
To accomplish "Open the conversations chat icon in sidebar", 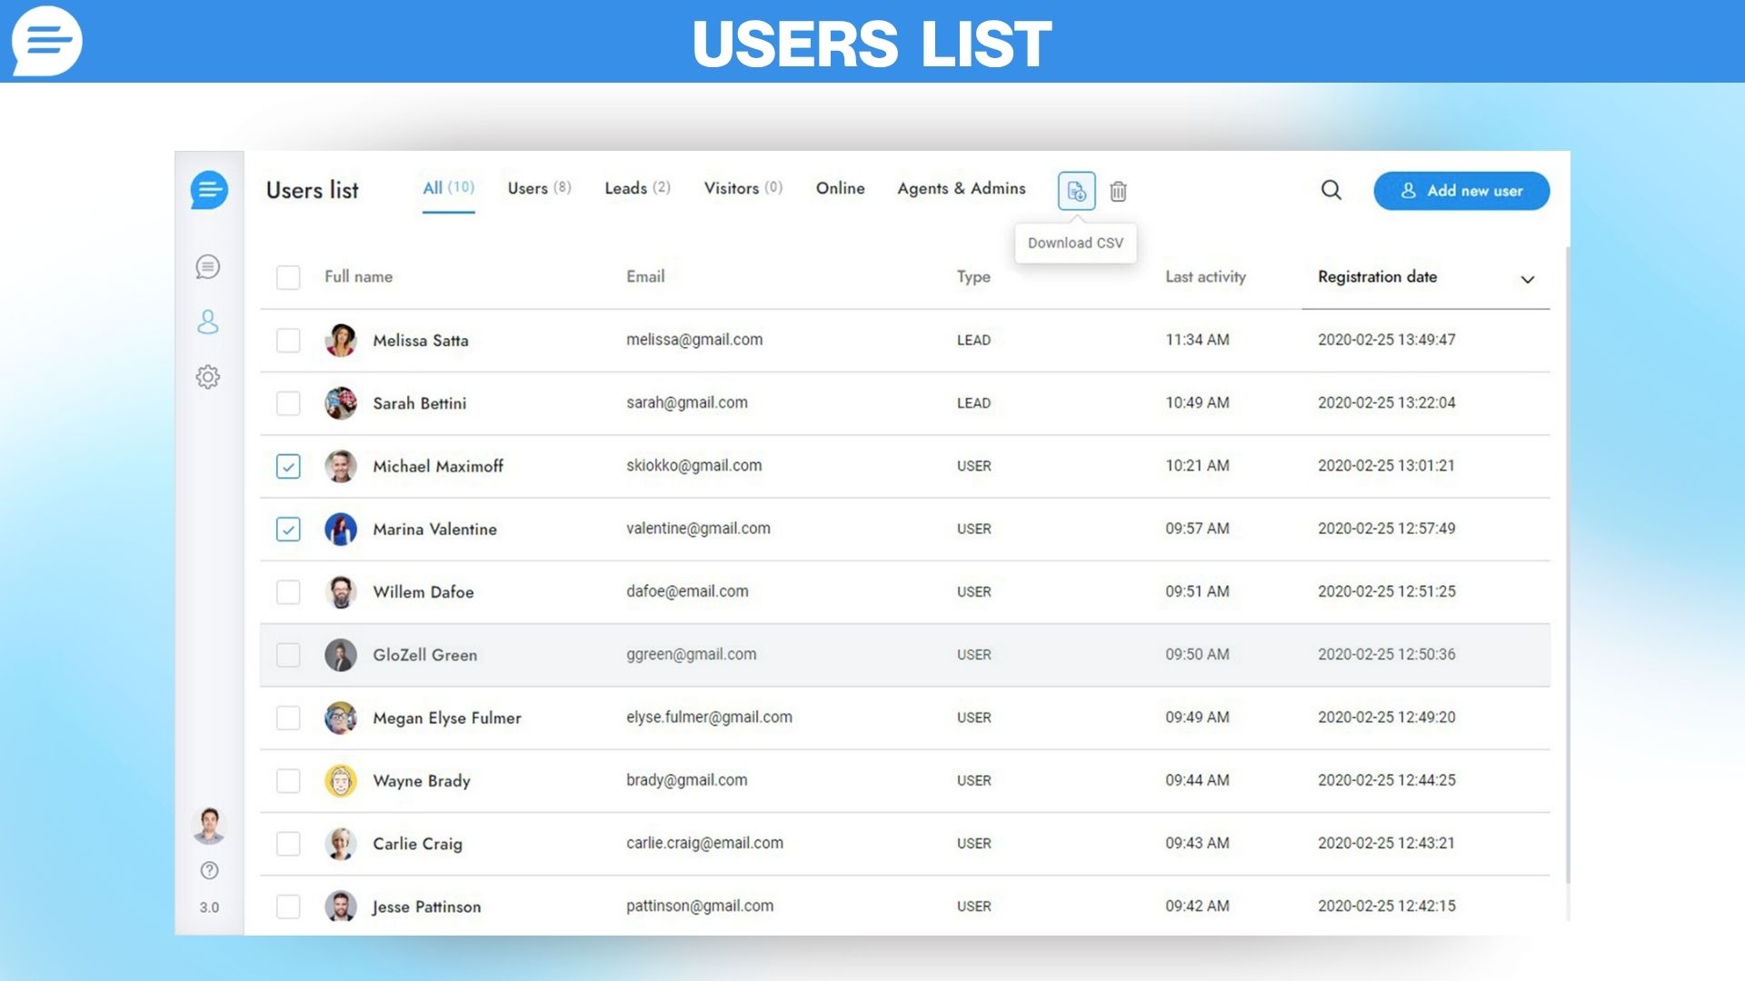I will tap(208, 267).
